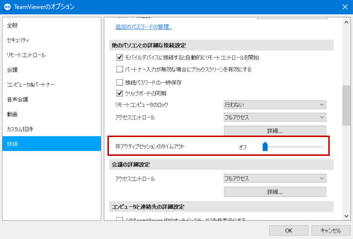Image resolution: width=353 pixels, height=239 pixels.
Task: Close the TeamViewer options dialog
Action: (x=345, y=7)
